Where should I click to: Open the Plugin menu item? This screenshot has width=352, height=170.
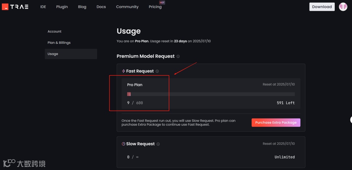tap(62, 7)
